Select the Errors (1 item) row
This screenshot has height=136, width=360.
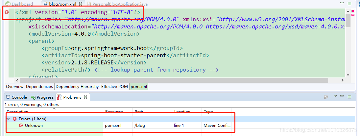[x=180, y=119]
